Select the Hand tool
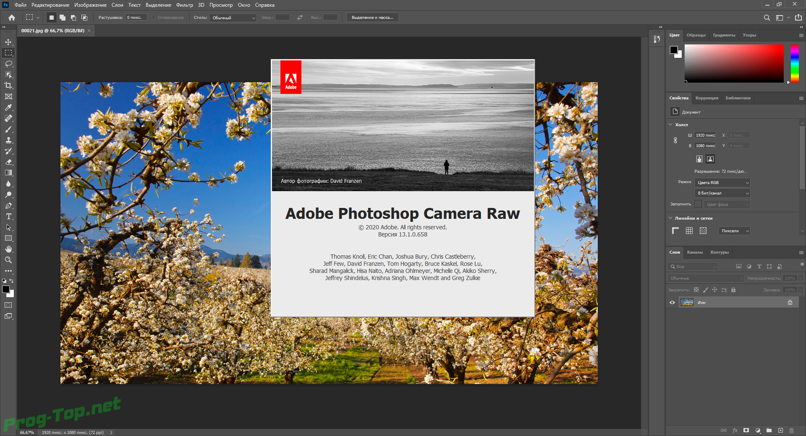This screenshot has height=436, width=806. pyautogui.click(x=8, y=249)
